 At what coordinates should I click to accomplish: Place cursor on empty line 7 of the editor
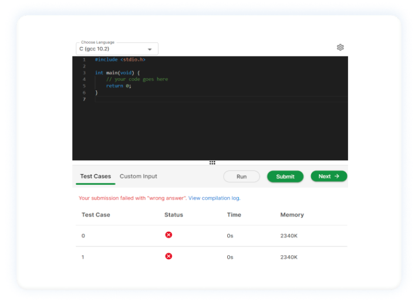pyautogui.click(x=221, y=99)
